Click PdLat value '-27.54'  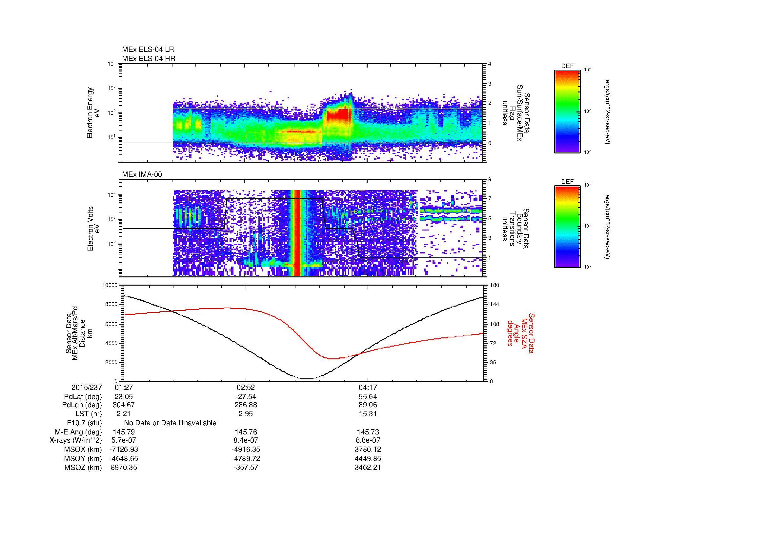246,397
